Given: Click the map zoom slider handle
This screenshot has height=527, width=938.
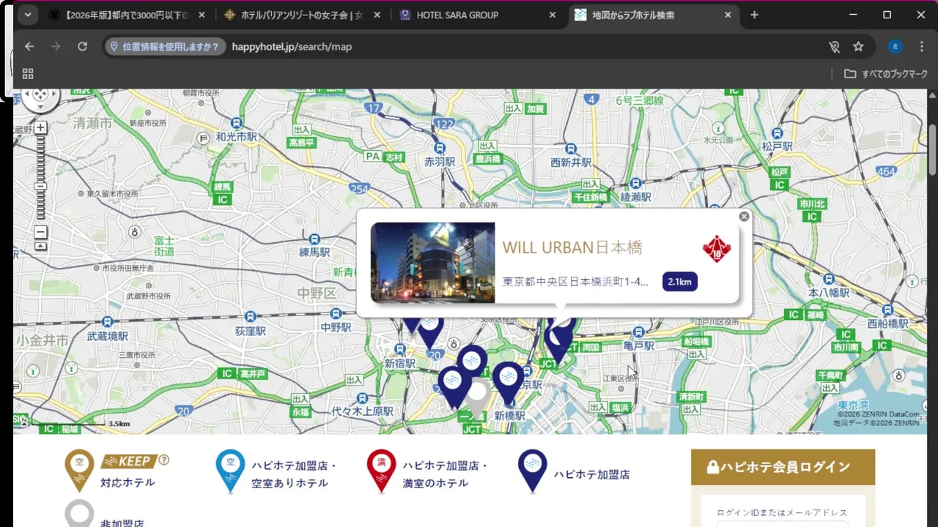Looking at the screenshot, I should pyautogui.click(x=40, y=186).
